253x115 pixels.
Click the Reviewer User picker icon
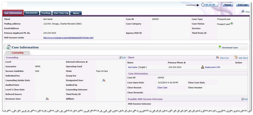coord(47,99)
